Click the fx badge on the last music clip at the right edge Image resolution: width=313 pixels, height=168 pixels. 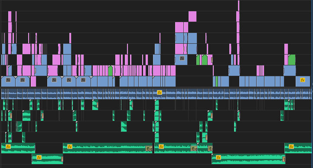coord(291,147)
